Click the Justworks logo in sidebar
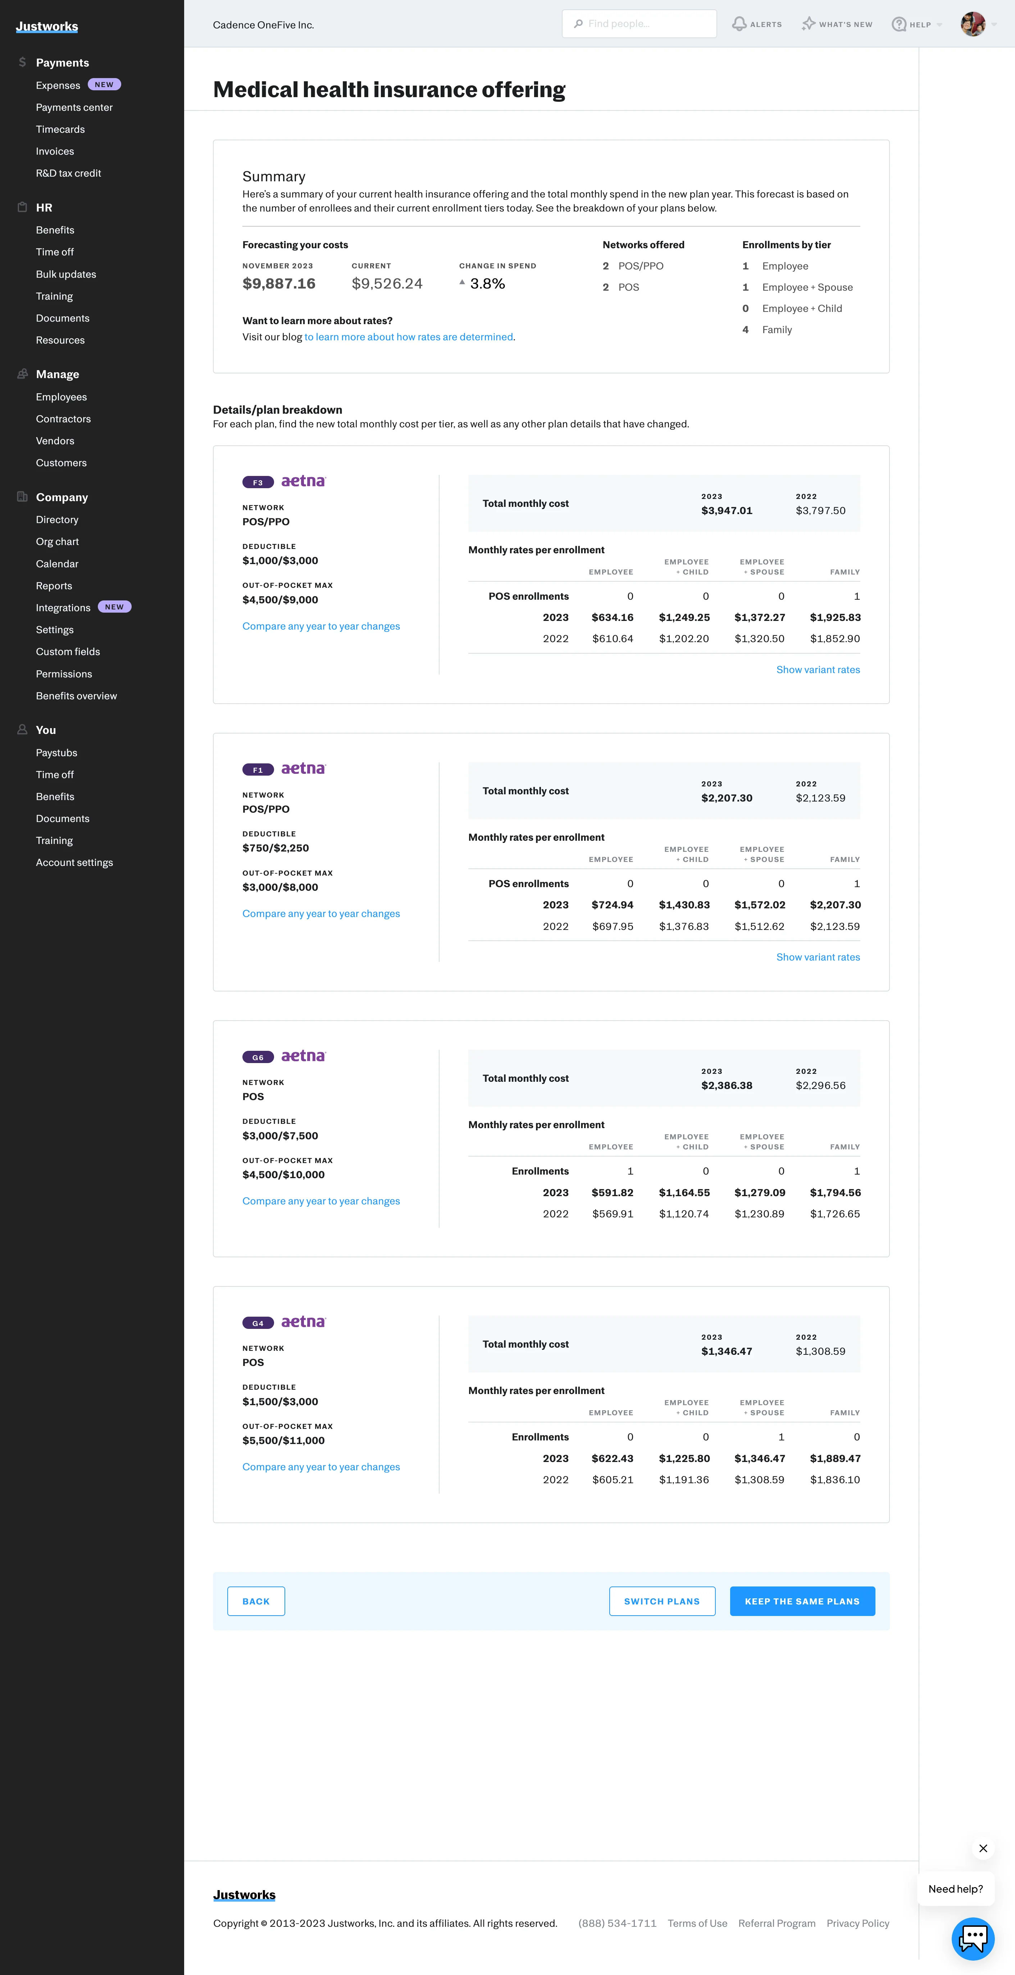The height and width of the screenshot is (1975, 1015). point(47,26)
